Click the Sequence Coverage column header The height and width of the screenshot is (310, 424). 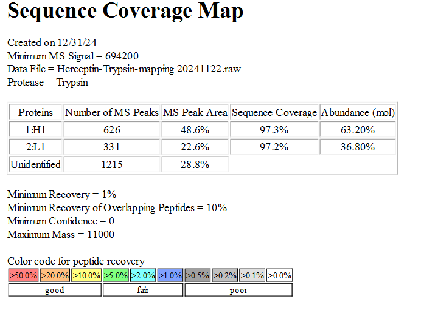click(x=274, y=112)
